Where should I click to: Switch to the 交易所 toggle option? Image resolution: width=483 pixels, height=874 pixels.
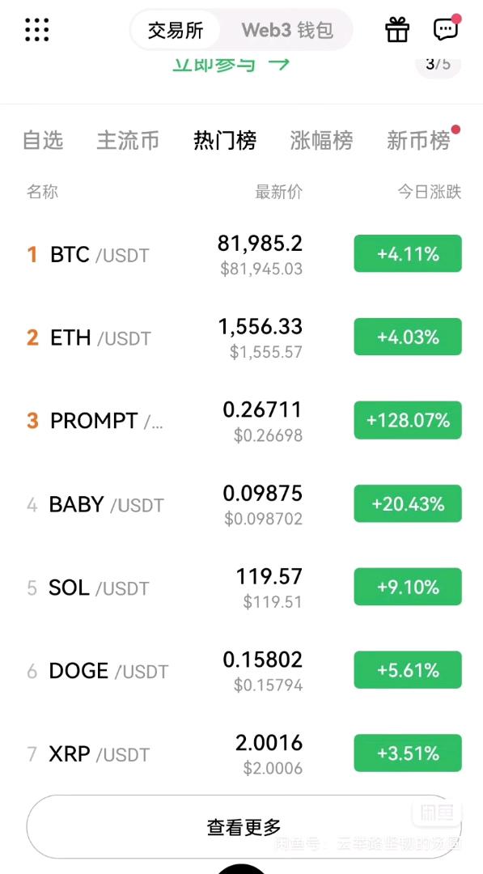click(176, 30)
